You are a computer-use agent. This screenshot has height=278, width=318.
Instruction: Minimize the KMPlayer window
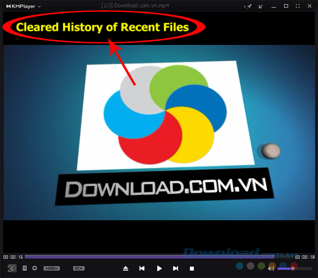[273, 7]
